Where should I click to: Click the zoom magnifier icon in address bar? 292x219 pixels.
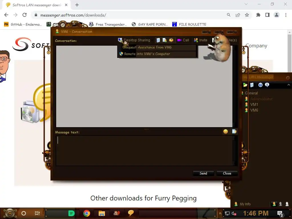(x=228, y=15)
